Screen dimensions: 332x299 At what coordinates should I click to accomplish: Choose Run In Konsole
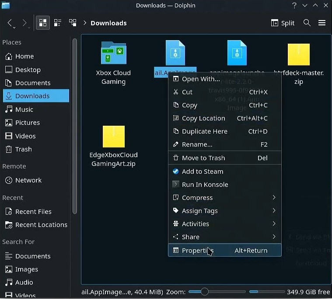pos(225,185)
